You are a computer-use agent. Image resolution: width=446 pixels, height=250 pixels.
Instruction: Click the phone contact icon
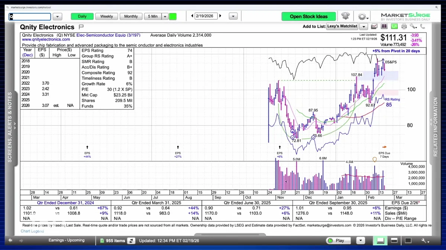[x=423, y=26]
